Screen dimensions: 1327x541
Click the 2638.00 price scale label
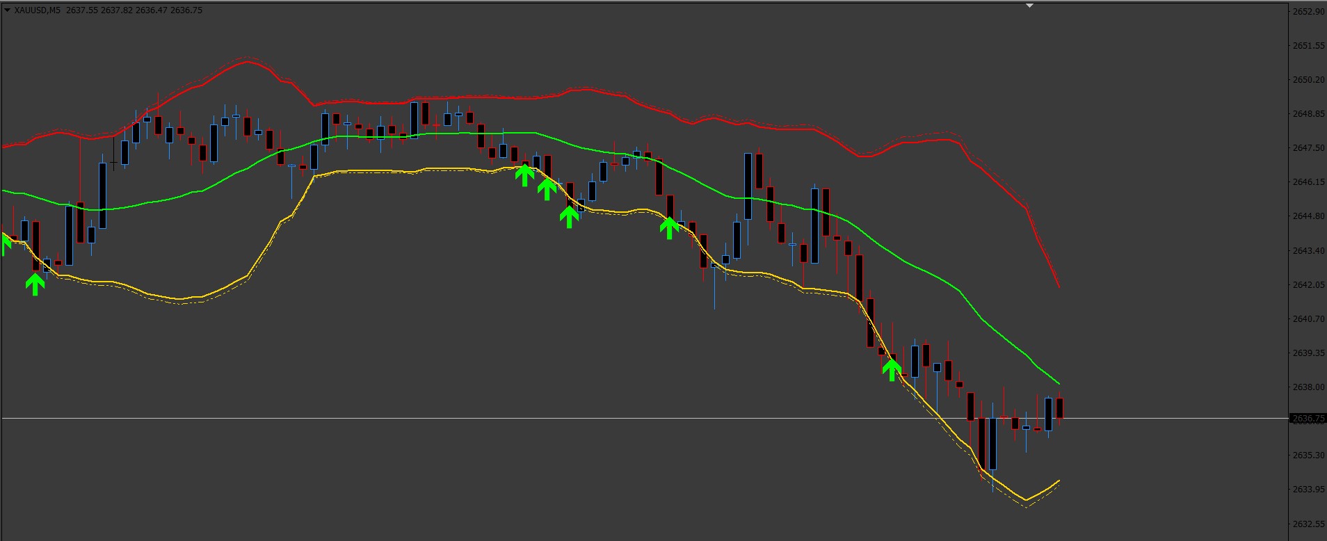coord(1308,387)
